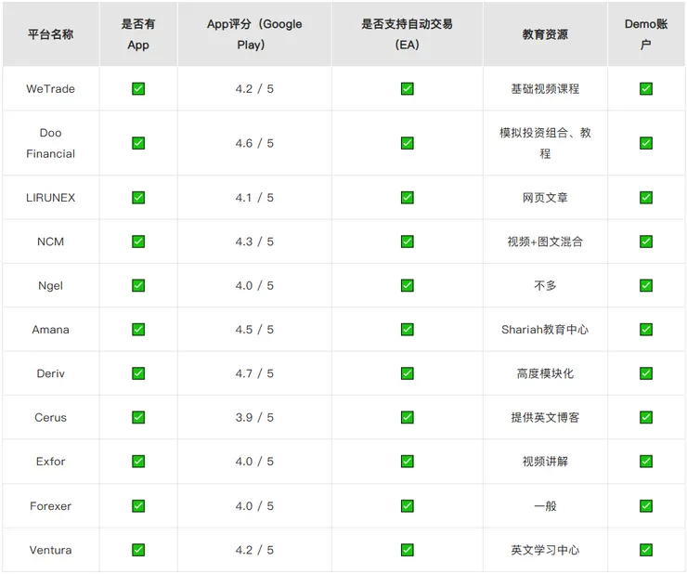This screenshot has width=687, height=574.
Task: Select the LIRUNEX platform name cell
Action: 51,197
